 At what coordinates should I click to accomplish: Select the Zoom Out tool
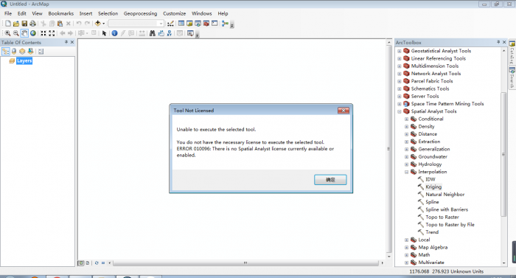pos(15,33)
